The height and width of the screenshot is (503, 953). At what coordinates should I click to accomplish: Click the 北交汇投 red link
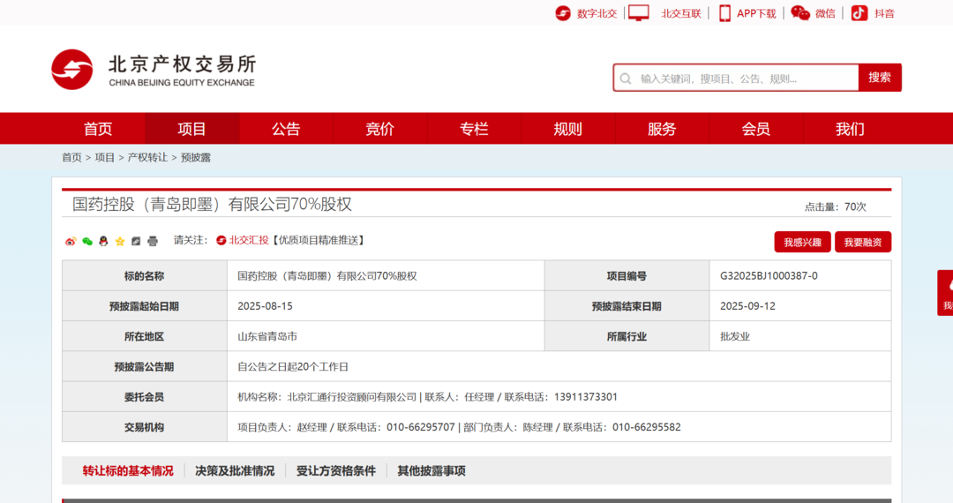pos(249,241)
